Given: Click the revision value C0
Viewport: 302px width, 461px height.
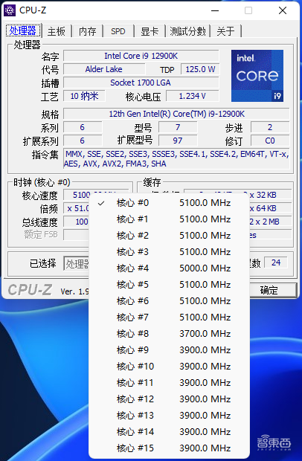Looking at the screenshot, I should pyautogui.click(x=270, y=141).
